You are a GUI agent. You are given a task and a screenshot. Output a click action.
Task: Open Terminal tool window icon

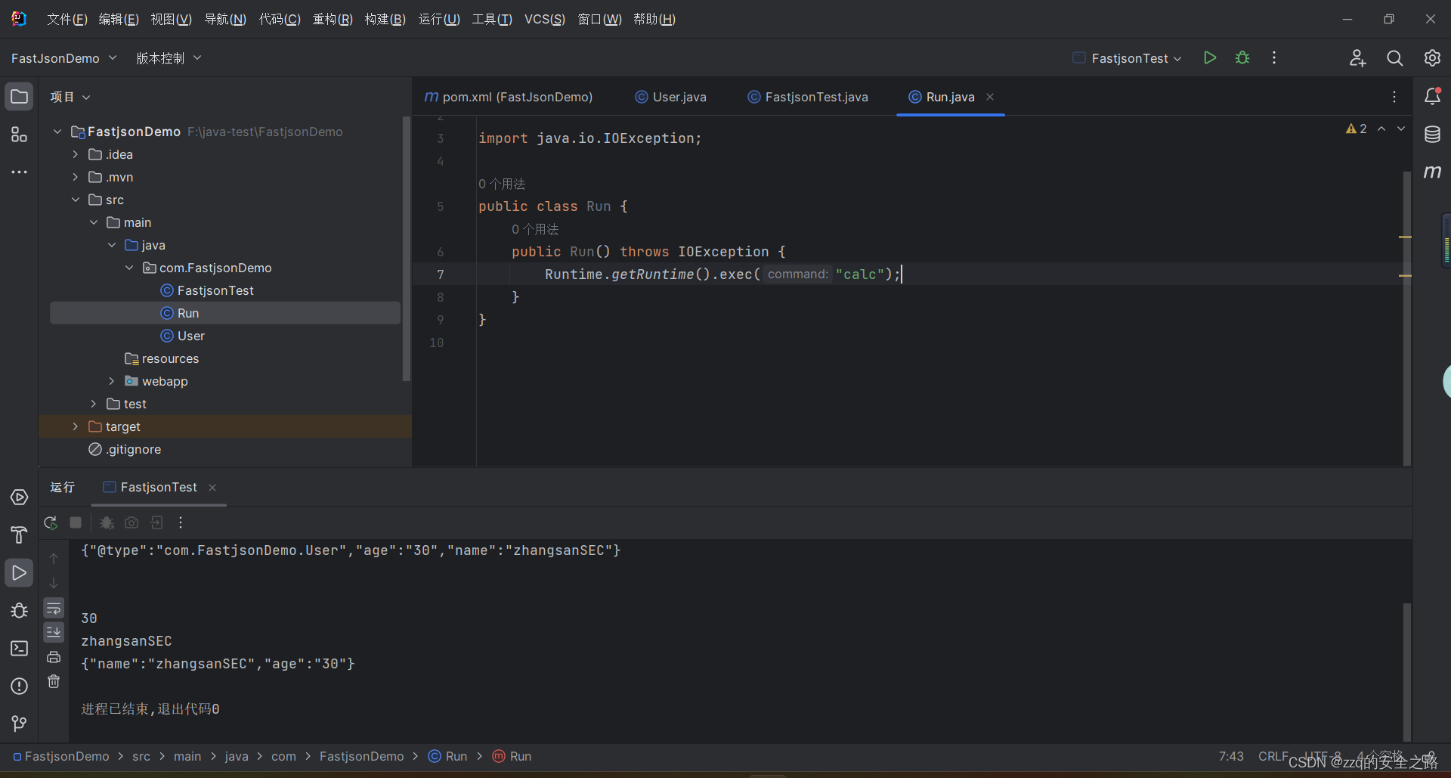[x=19, y=648]
